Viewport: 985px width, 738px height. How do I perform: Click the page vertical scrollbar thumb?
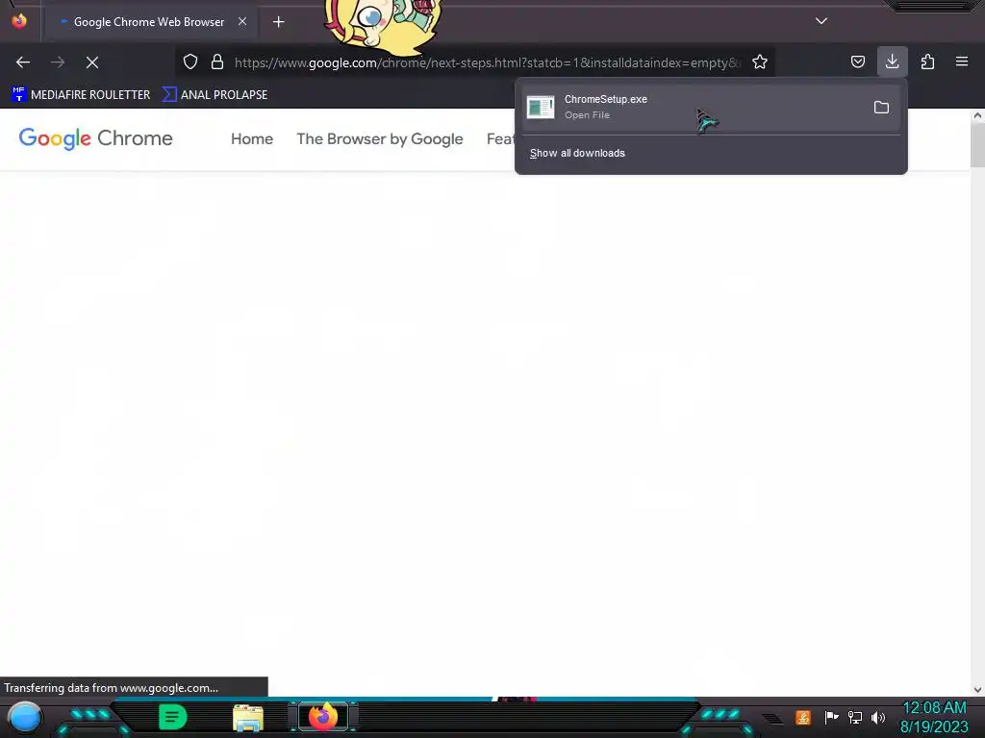point(977,144)
